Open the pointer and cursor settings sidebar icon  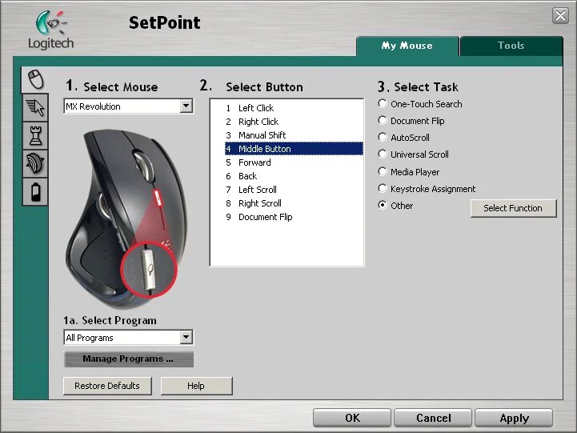pyautogui.click(x=36, y=107)
